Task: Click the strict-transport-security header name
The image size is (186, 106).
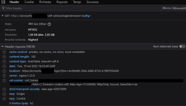Action: click(24, 89)
